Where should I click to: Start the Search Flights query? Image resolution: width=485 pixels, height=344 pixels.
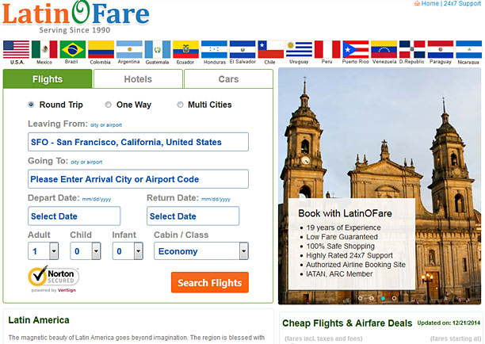[210, 282]
